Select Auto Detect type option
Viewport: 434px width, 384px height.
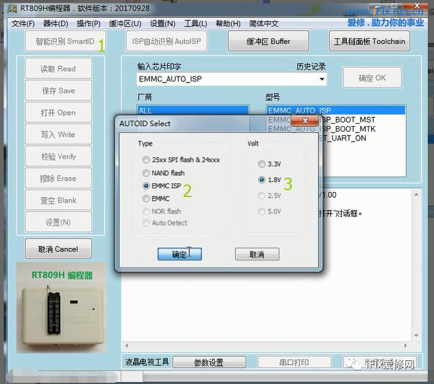click(146, 223)
